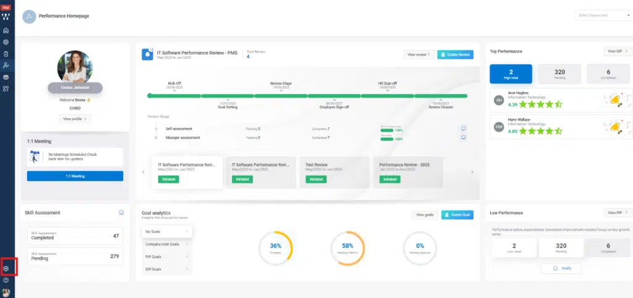Expand the Review Stage timeline chevron

click(281, 90)
